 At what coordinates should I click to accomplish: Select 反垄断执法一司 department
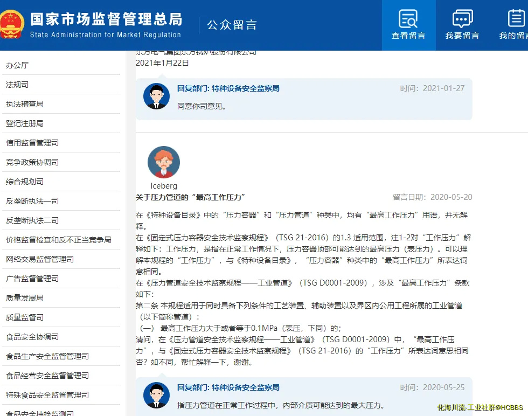[x=32, y=201]
